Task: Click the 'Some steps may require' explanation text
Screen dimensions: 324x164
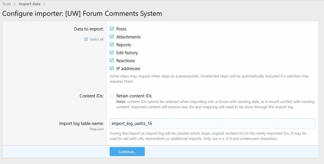Action: [x=209, y=79]
